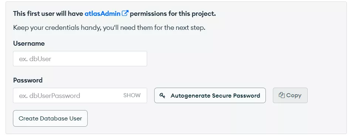Open the atlasAdmin permissions link
Image resolution: width=352 pixels, height=137 pixels.
pos(102,14)
